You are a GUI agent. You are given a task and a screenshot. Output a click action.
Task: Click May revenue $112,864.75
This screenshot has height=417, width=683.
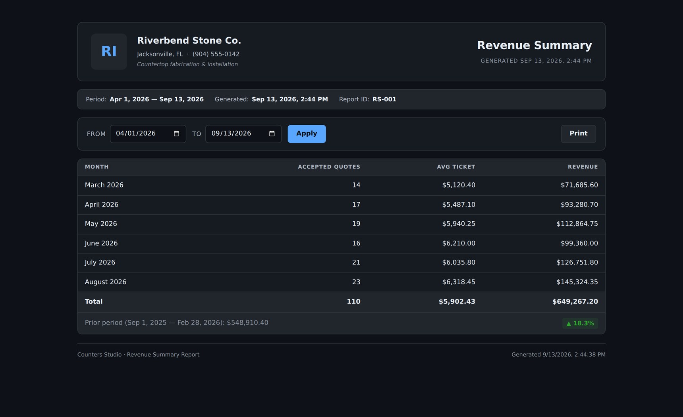coord(577,224)
